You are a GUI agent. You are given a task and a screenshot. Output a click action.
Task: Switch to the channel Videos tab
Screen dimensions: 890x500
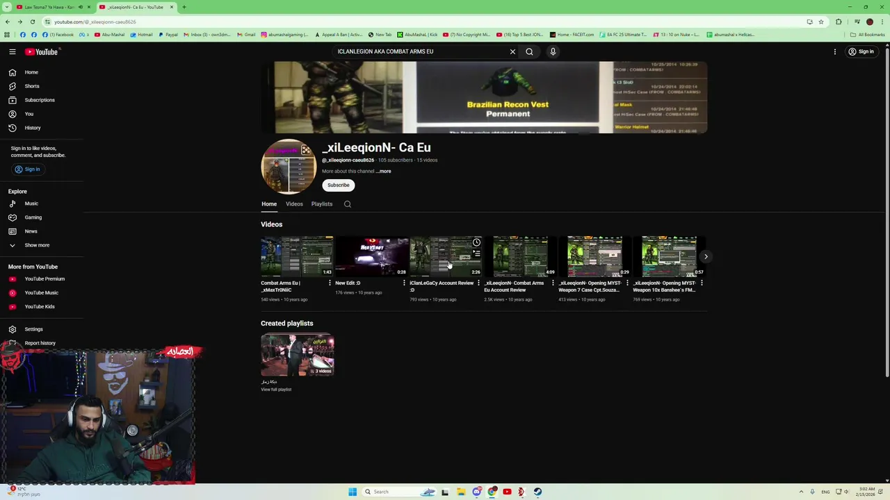click(294, 204)
